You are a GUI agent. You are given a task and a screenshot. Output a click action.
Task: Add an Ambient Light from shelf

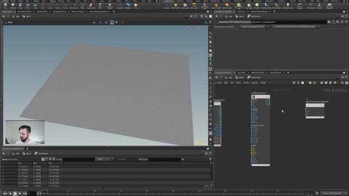(288, 5)
